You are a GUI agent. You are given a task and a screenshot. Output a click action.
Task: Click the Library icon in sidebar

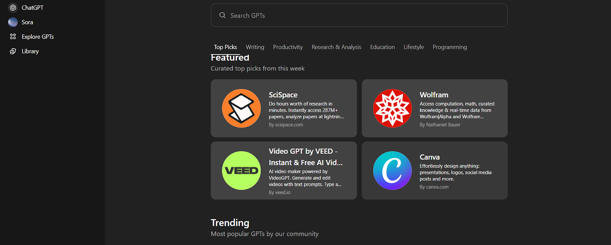tap(13, 51)
